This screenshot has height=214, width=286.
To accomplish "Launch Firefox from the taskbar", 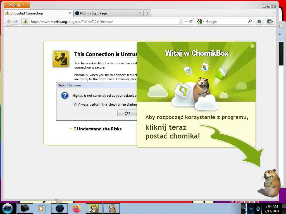I will [x=77, y=208].
